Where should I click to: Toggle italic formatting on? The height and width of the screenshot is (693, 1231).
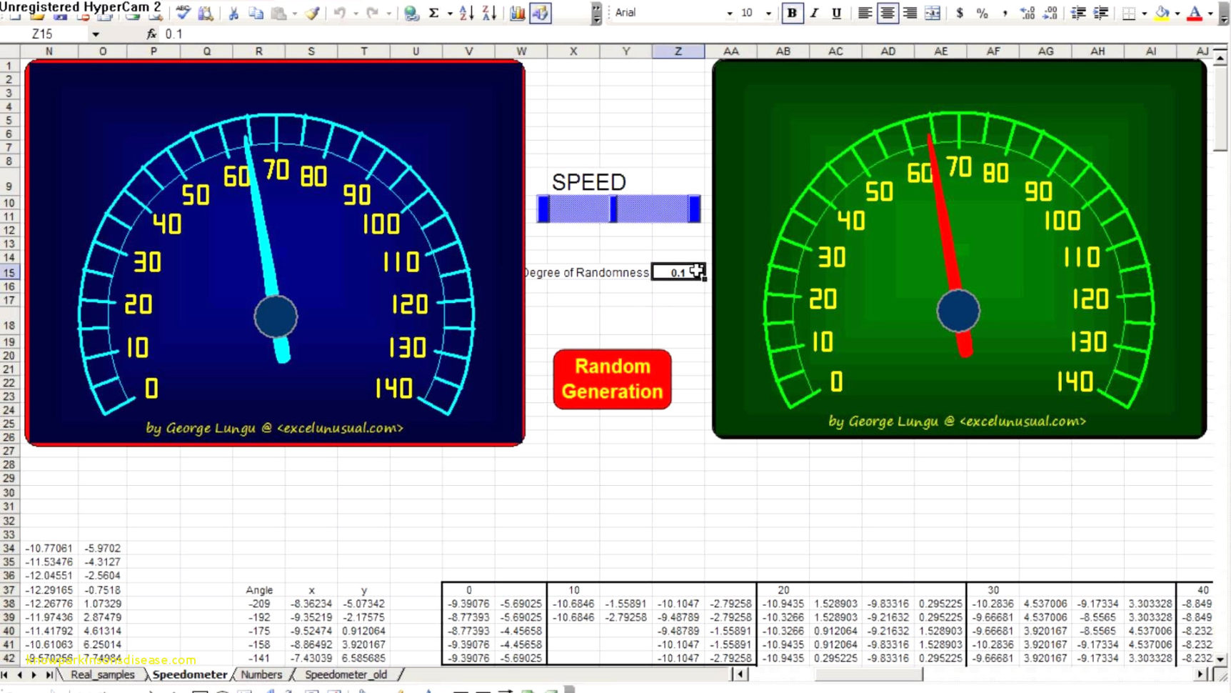[x=814, y=12]
